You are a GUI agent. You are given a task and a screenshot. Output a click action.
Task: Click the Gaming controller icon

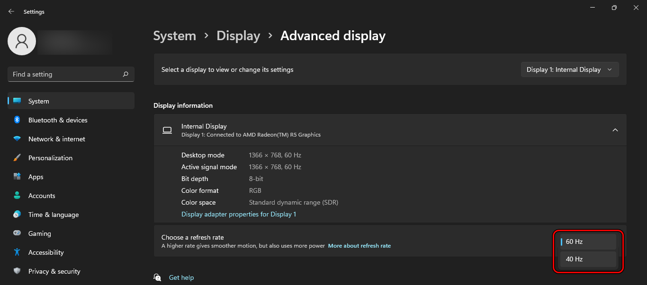[x=18, y=233]
